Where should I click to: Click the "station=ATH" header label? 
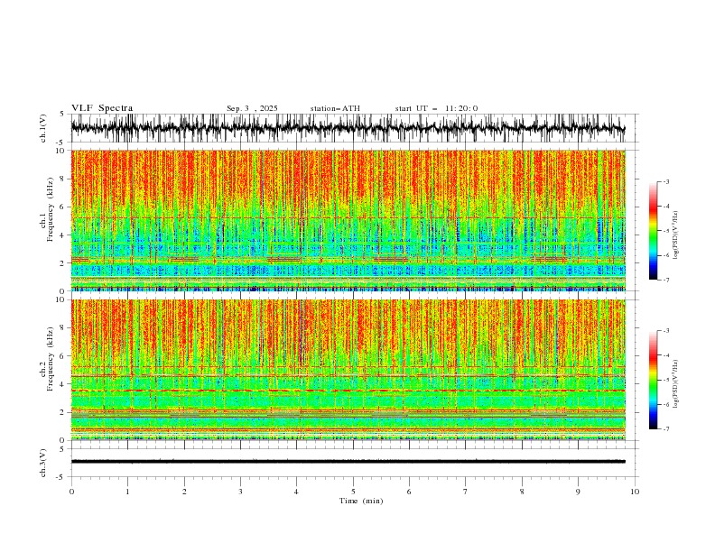click(335, 108)
